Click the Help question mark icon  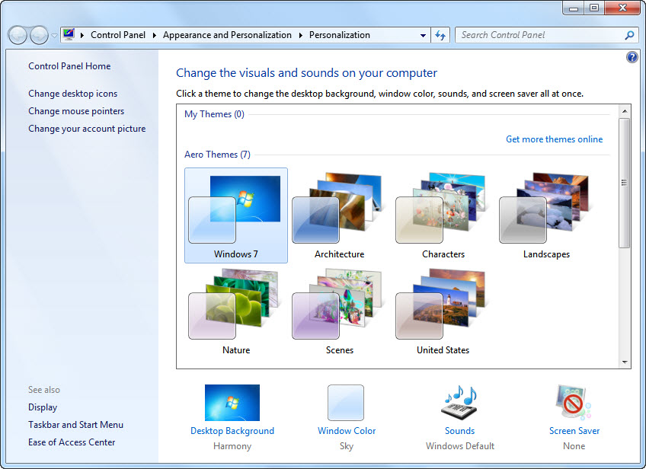click(632, 57)
